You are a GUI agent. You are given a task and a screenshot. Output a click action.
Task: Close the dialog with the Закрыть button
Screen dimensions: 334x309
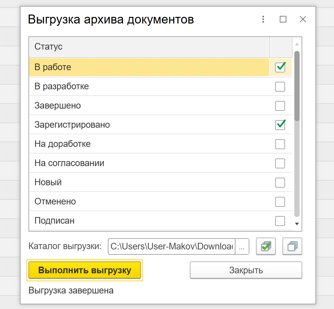[x=246, y=270]
